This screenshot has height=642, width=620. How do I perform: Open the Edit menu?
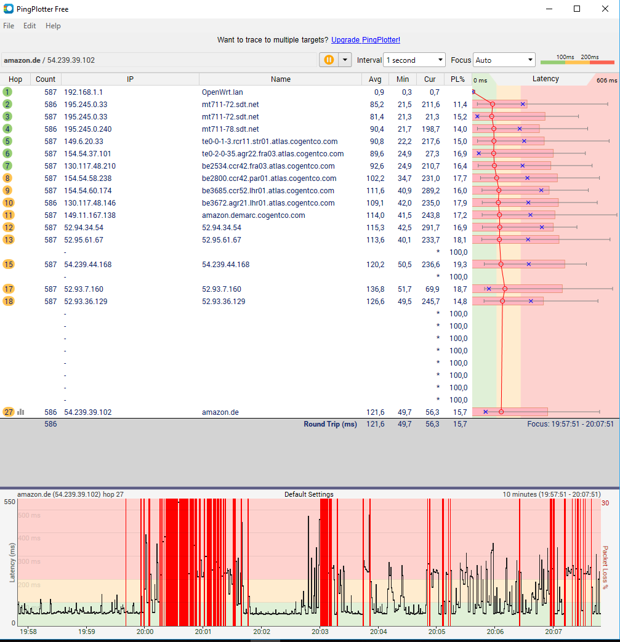pos(30,25)
